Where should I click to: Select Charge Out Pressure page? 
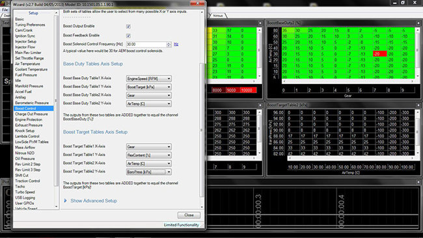click(x=31, y=114)
